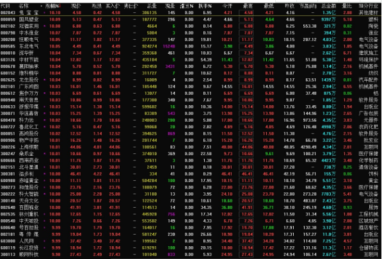Click the 最高 column header

247,4
